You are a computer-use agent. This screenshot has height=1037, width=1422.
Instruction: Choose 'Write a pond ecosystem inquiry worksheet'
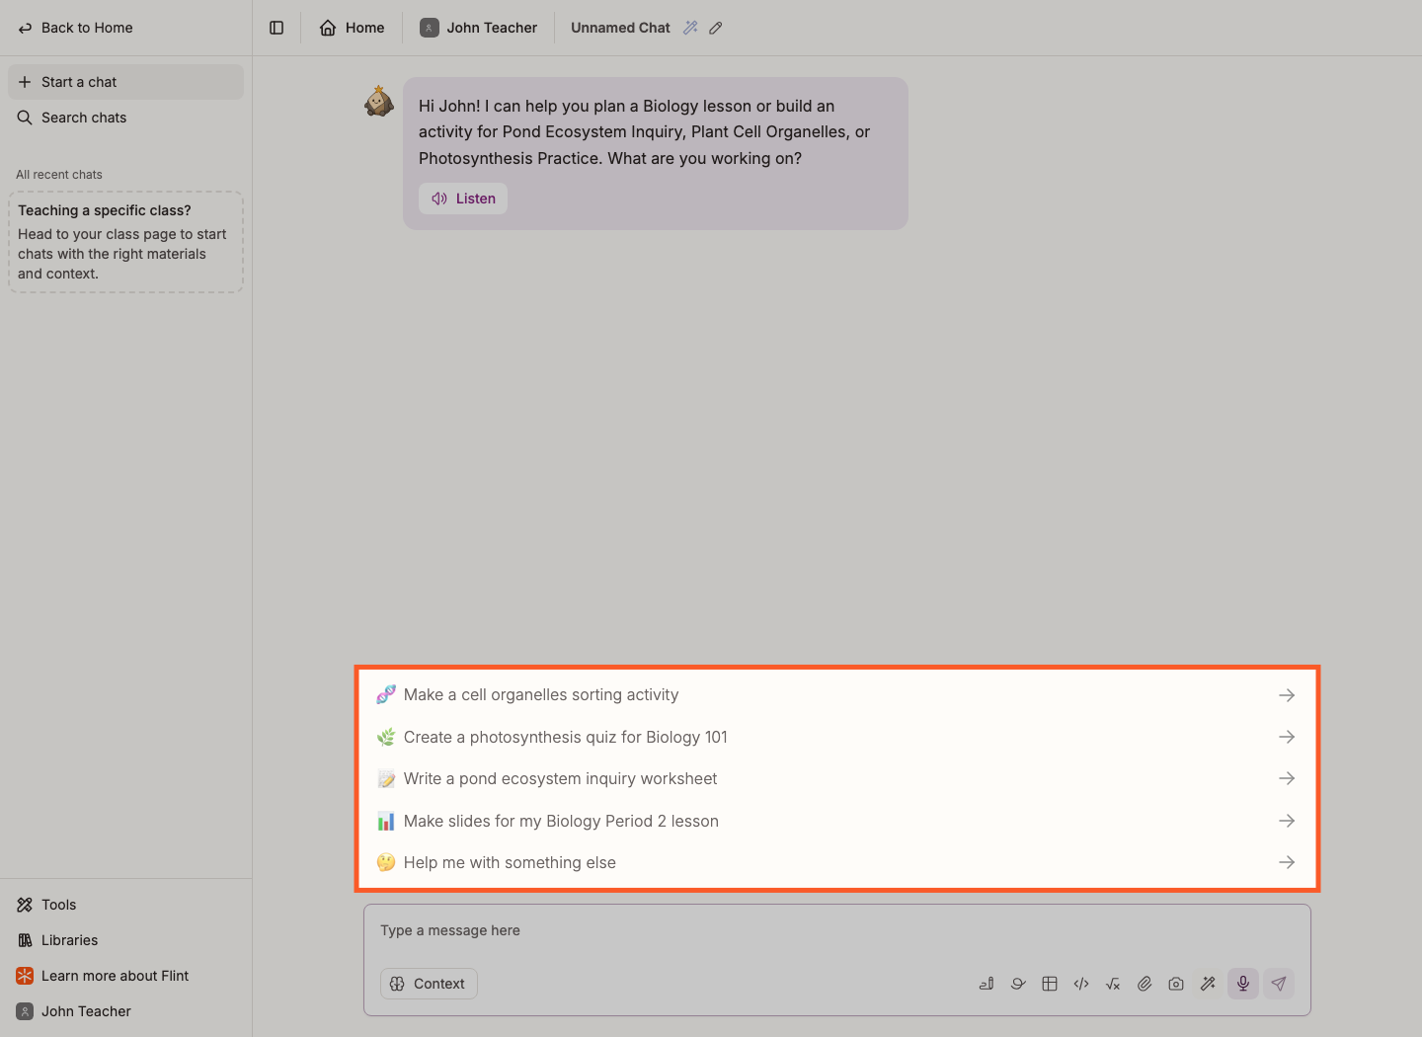click(836, 778)
